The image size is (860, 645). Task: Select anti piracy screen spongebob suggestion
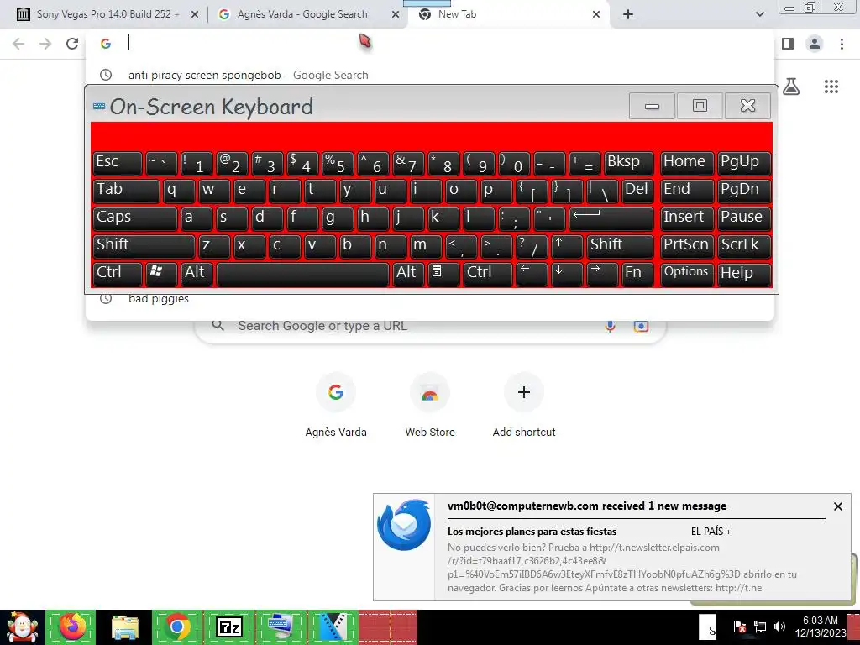430,75
